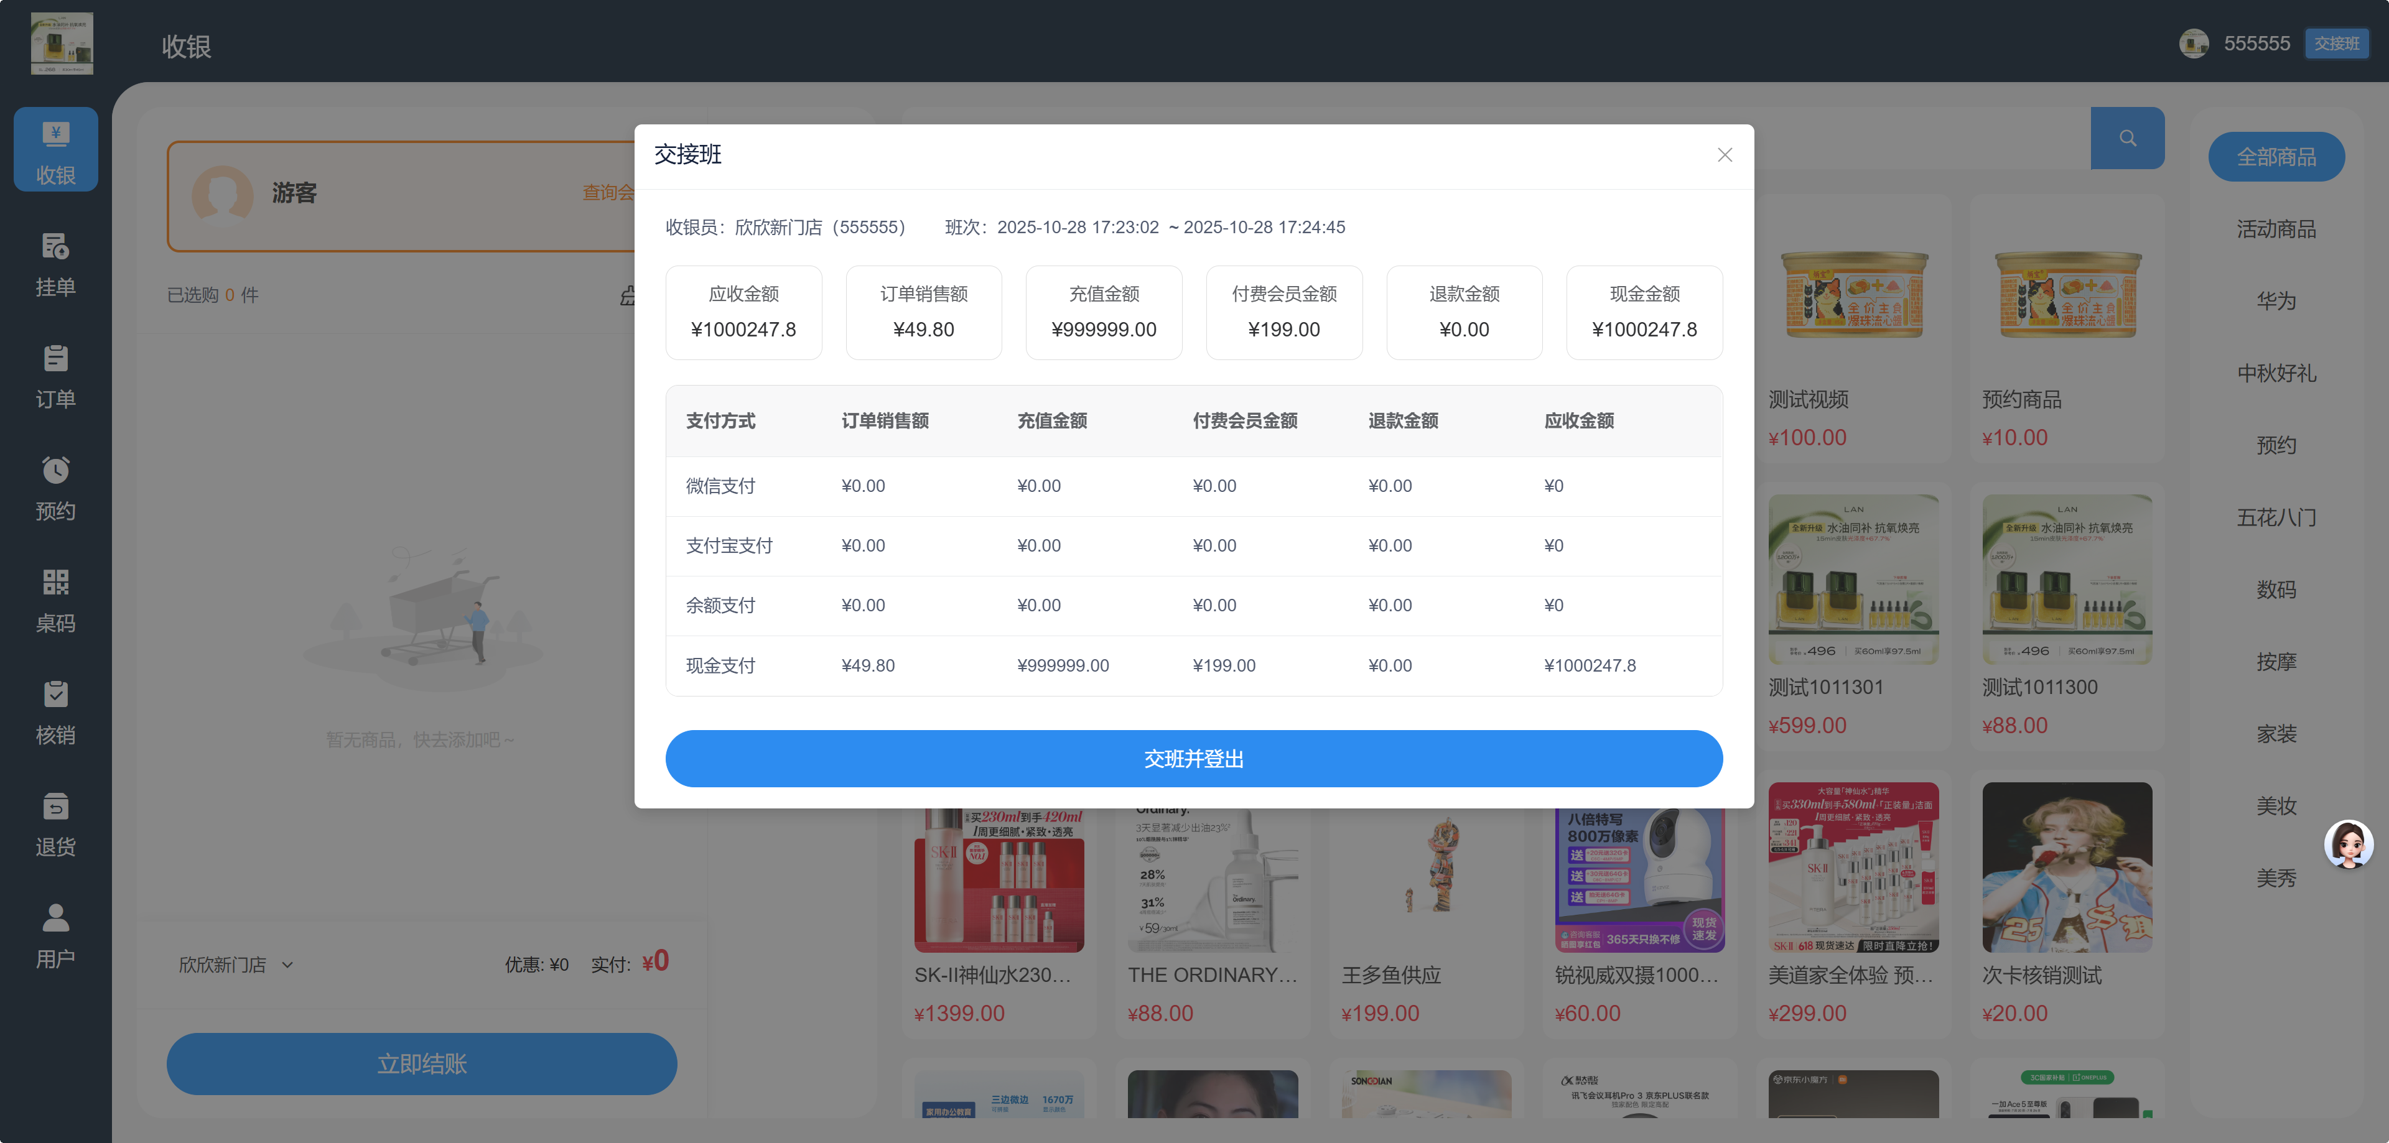This screenshot has height=1143, width=2389.
Task: Open the 桌码 table-code sidebar icon
Action: coord(55,601)
